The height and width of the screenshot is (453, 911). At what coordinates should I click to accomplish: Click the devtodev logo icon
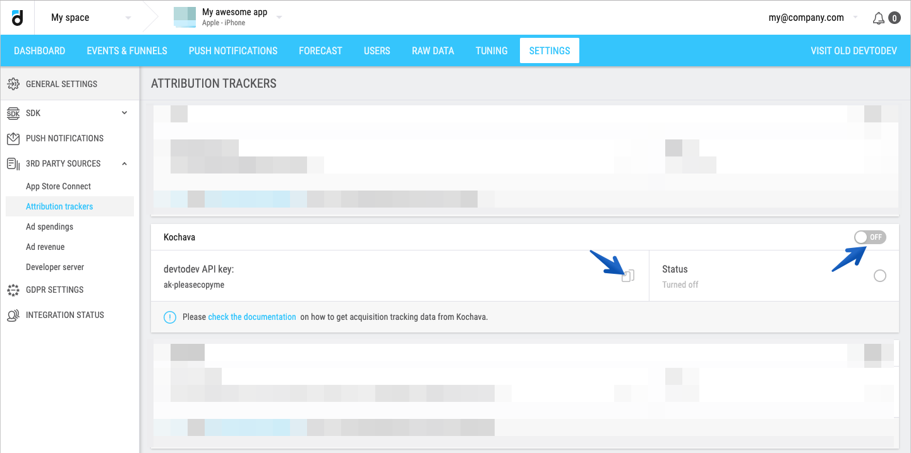click(17, 18)
